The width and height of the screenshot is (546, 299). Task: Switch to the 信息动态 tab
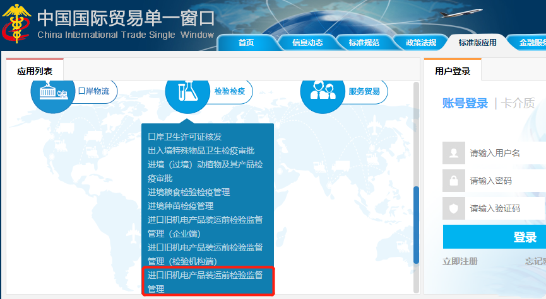tap(307, 43)
